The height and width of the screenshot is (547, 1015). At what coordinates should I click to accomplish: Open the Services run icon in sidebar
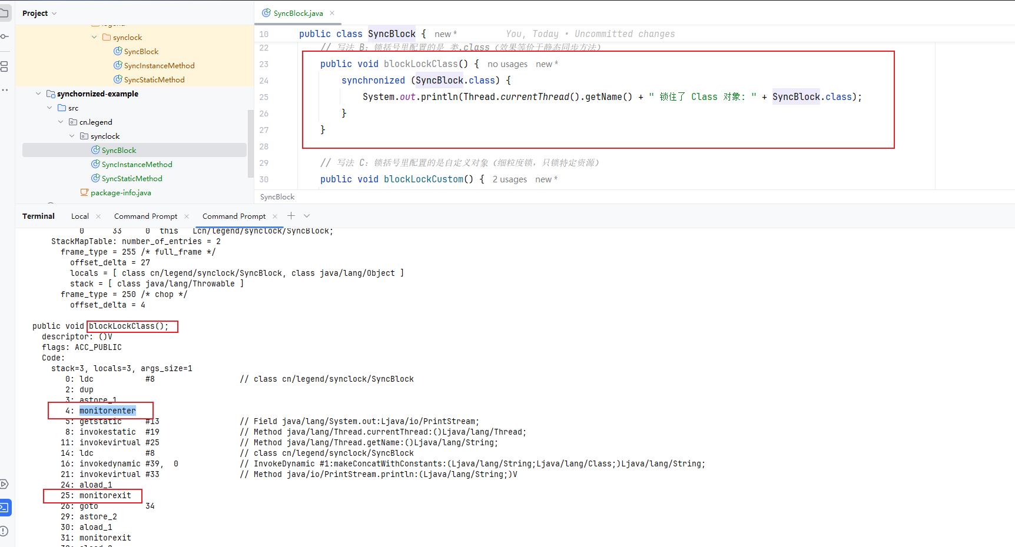(x=5, y=484)
